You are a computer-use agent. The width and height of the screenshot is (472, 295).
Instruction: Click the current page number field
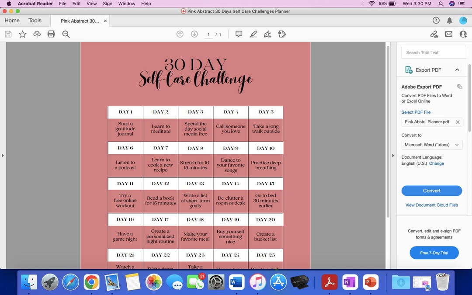point(208,35)
